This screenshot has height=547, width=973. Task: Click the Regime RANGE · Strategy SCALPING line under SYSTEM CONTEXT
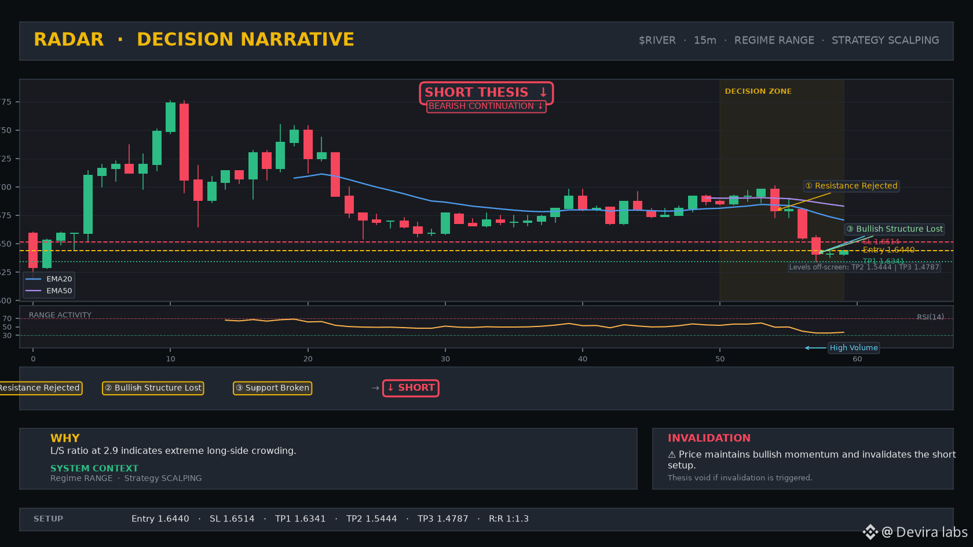click(126, 478)
